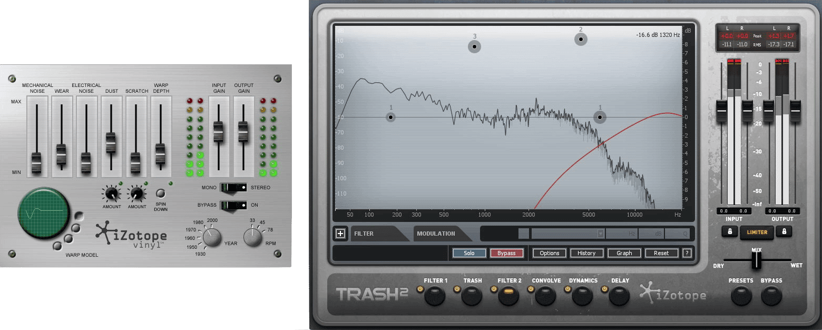Toggle Delay module power icon
822x330 pixels.
pos(605,289)
